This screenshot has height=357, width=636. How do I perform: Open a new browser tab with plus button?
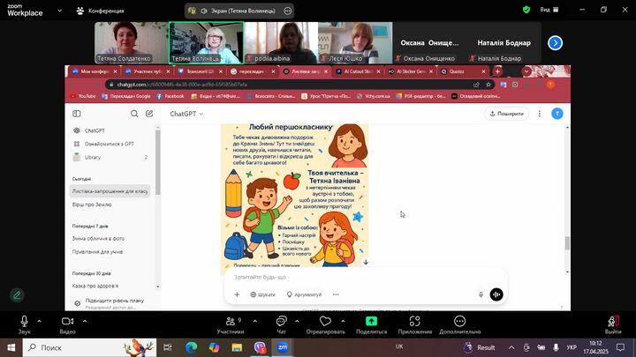tap(497, 71)
